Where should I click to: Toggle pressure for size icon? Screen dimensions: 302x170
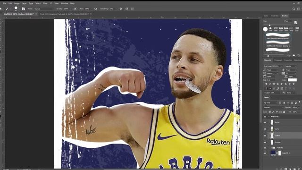(x=127, y=9)
